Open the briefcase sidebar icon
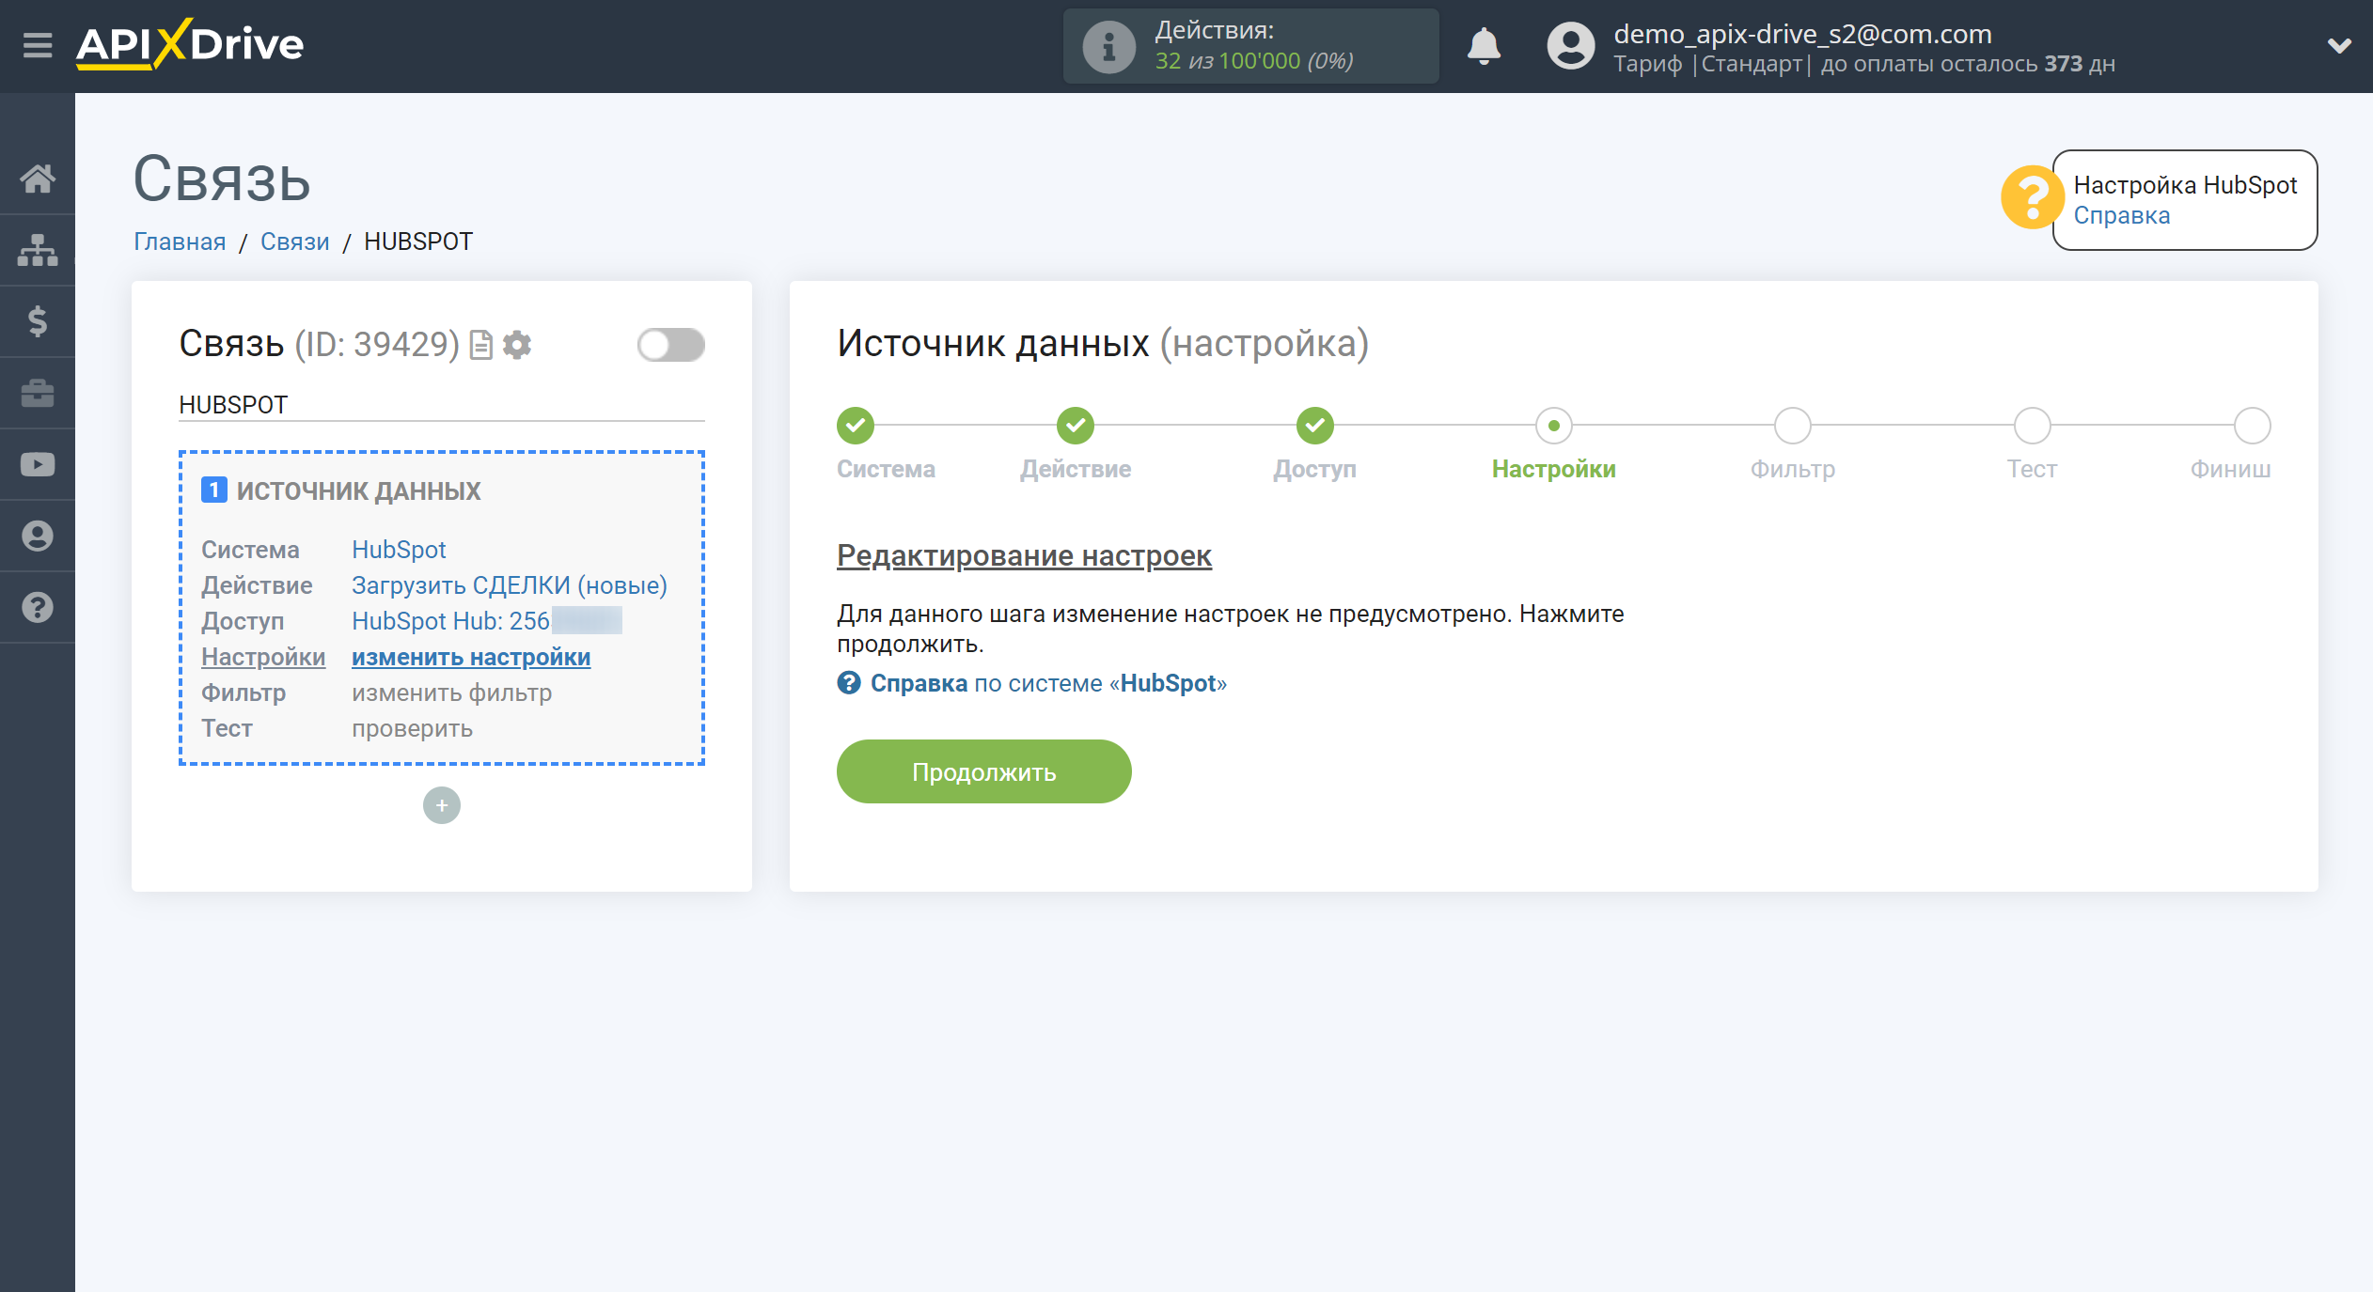 [38, 393]
